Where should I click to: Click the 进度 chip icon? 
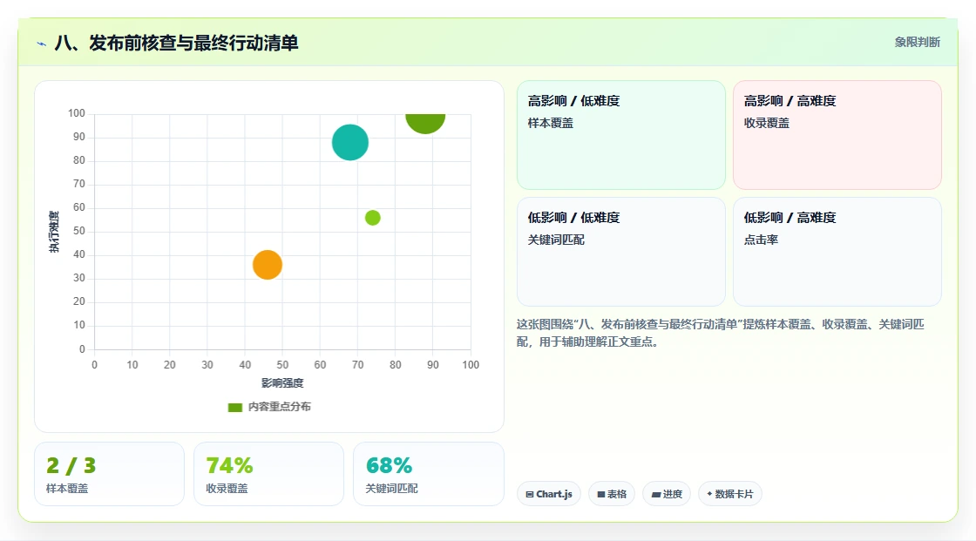coord(656,494)
